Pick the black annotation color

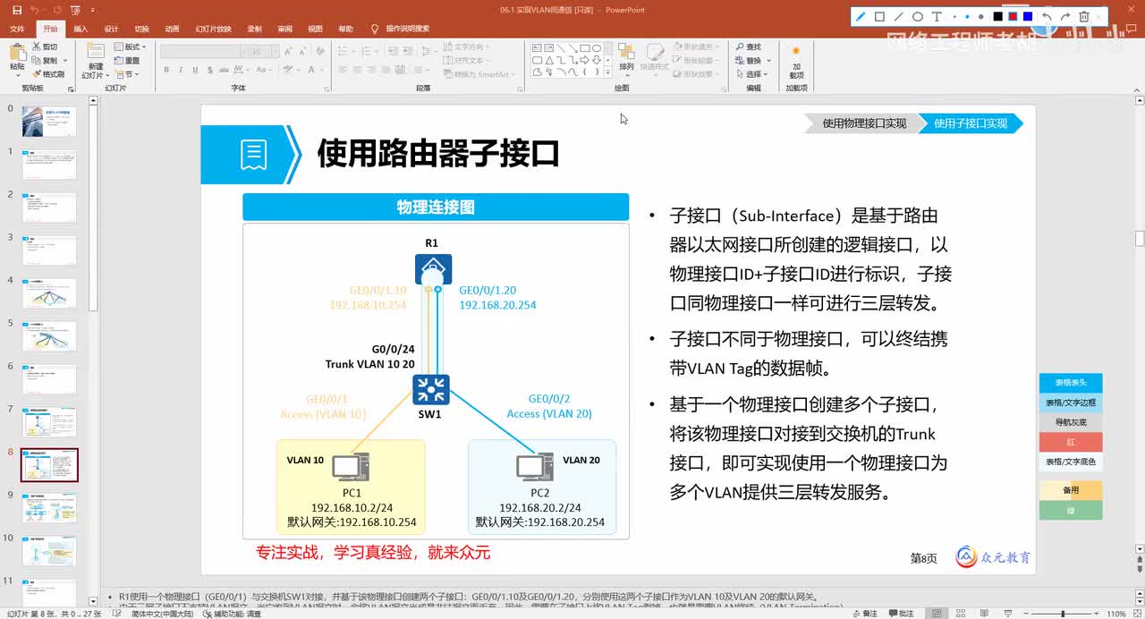click(x=997, y=16)
